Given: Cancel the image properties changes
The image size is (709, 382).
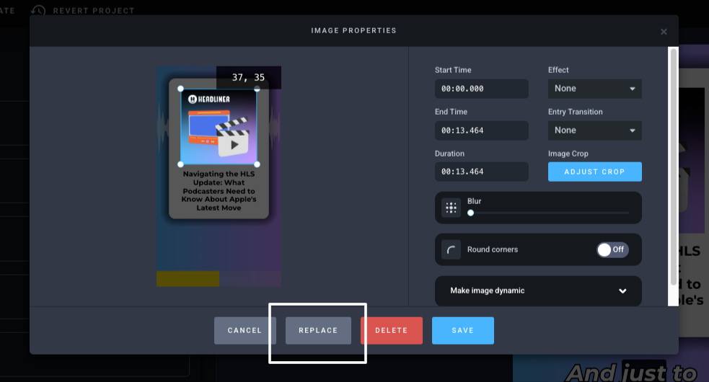Looking at the screenshot, I should coord(245,331).
